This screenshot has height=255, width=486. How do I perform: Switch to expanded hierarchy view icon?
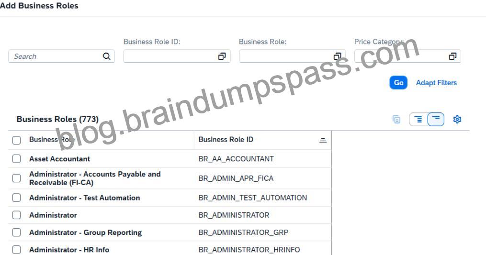(418, 119)
